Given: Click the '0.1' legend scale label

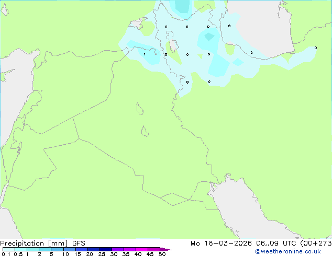Looking at the screenshot, I should (6, 254).
